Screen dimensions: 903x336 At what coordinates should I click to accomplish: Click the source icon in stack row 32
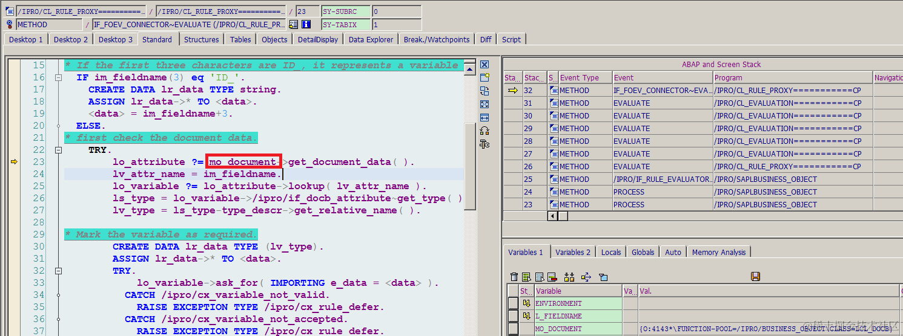click(554, 90)
